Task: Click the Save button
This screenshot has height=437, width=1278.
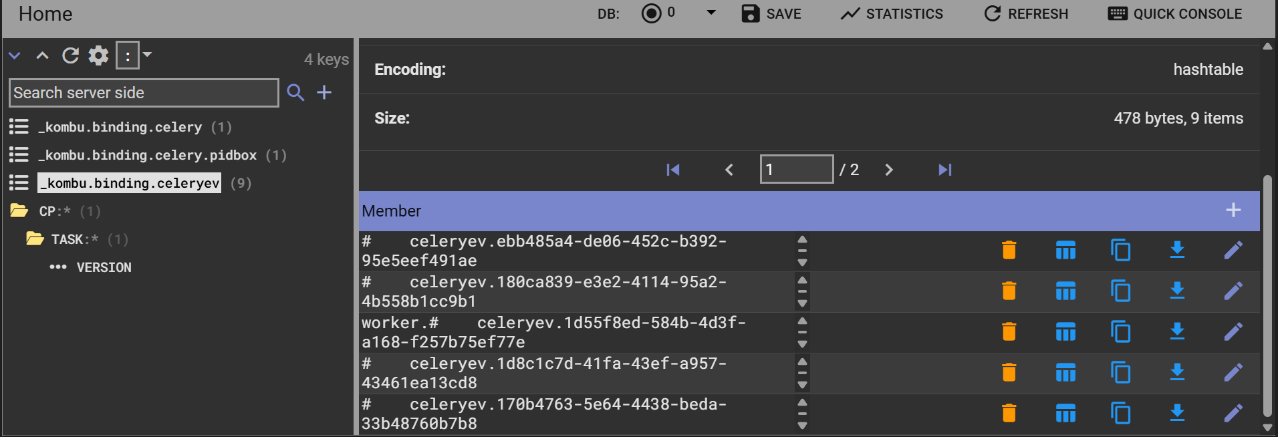Action: [771, 14]
